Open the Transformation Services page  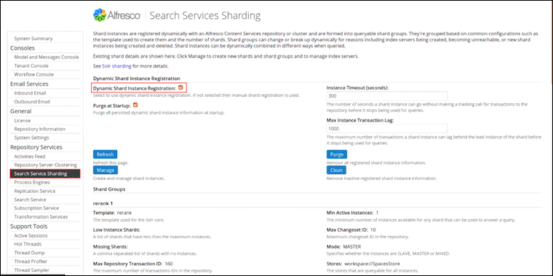tap(41, 217)
